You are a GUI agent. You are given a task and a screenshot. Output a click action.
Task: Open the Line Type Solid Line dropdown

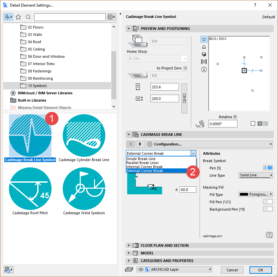coord(256,175)
